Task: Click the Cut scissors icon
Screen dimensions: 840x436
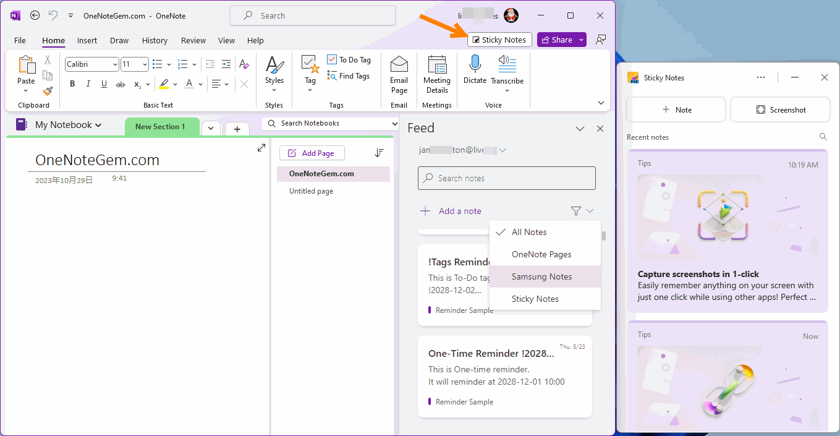Action: [x=48, y=60]
